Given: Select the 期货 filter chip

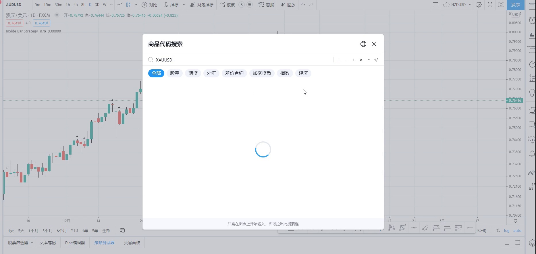Looking at the screenshot, I should click(x=193, y=73).
